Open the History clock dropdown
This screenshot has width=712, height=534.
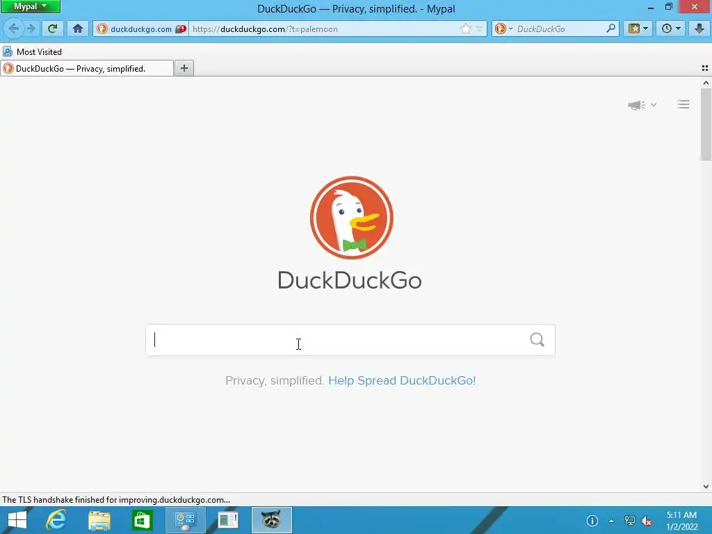[671, 29]
